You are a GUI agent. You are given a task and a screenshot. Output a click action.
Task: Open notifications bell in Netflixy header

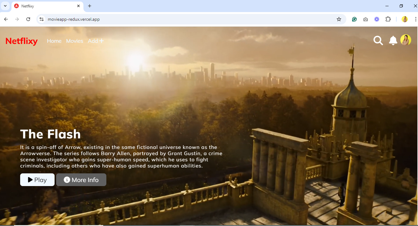[x=393, y=41]
